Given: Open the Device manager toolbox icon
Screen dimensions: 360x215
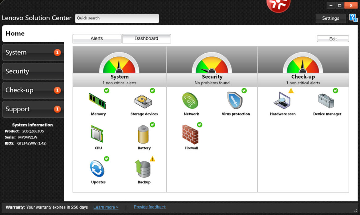Looking at the screenshot, I should click(x=326, y=101).
